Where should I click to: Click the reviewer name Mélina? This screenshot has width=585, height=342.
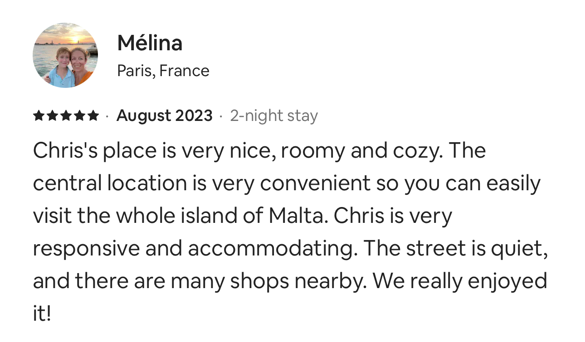coord(150,43)
